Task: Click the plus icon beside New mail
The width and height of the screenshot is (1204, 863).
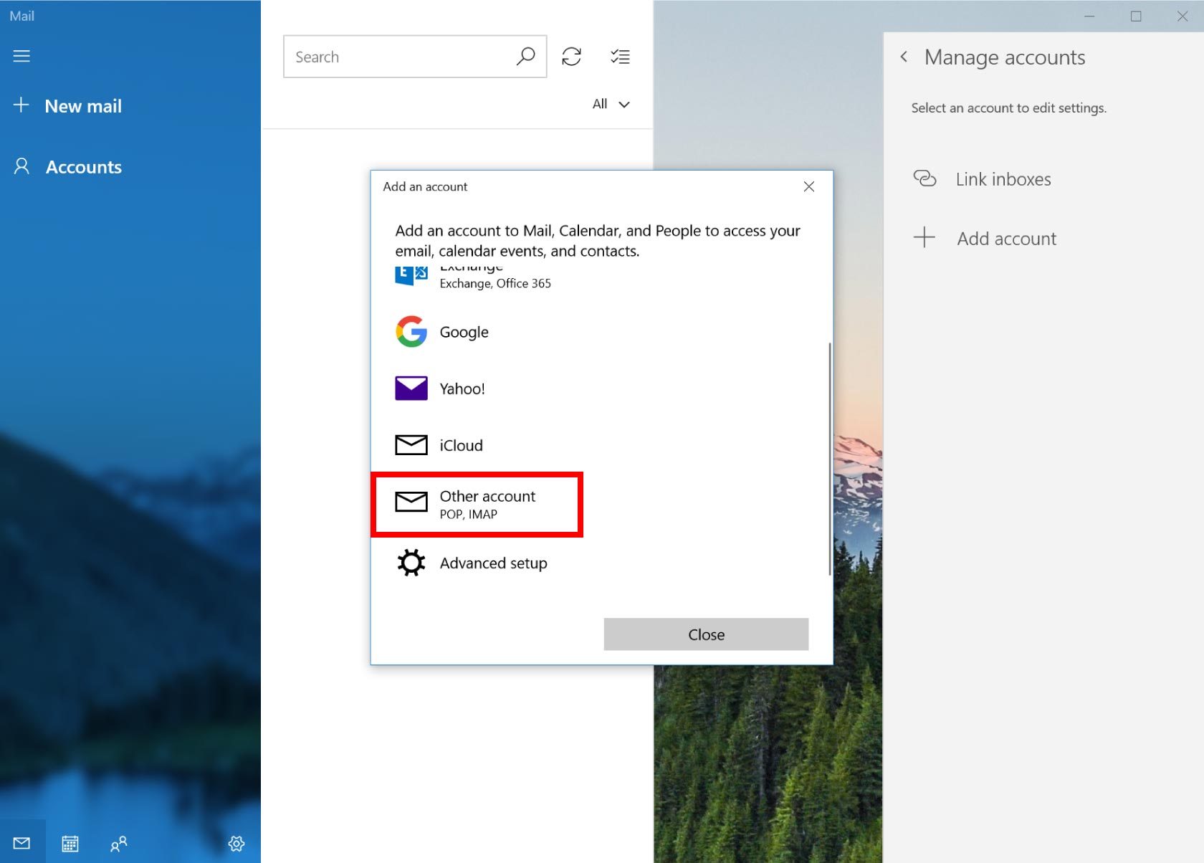Action: (21, 105)
